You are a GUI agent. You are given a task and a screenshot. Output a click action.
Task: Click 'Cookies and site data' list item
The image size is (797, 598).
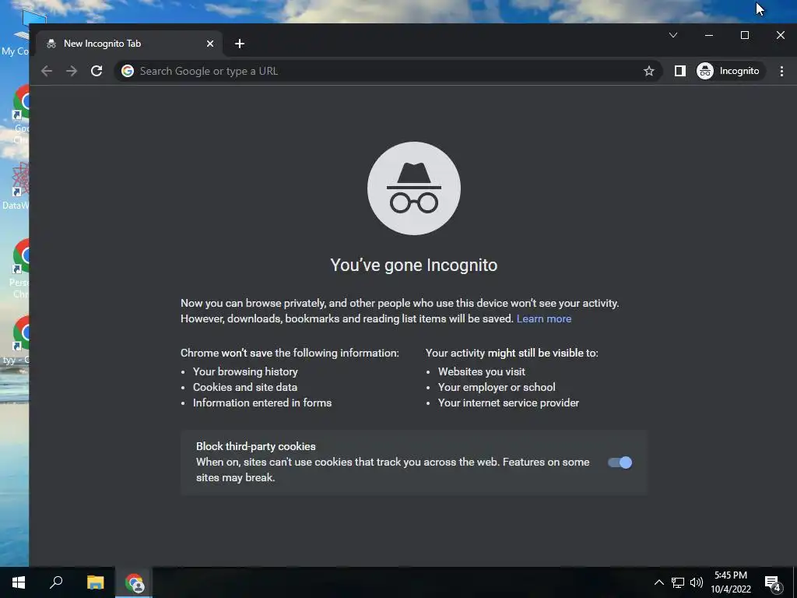tap(245, 388)
